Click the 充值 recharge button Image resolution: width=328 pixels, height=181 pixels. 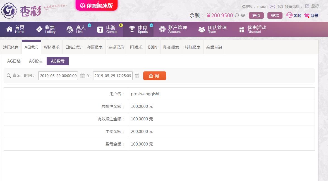click(x=256, y=15)
